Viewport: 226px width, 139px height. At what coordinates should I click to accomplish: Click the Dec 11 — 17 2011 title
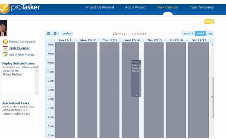130,34
